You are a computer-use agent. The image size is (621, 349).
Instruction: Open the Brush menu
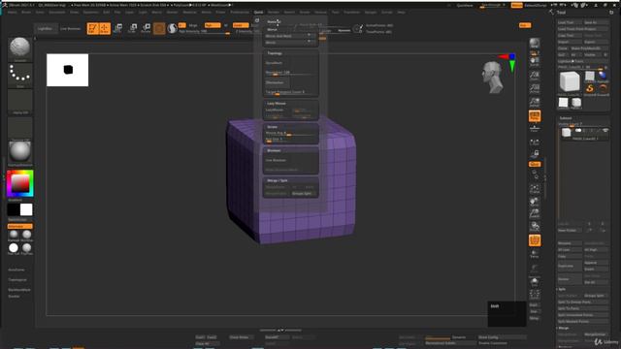coord(26,13)
